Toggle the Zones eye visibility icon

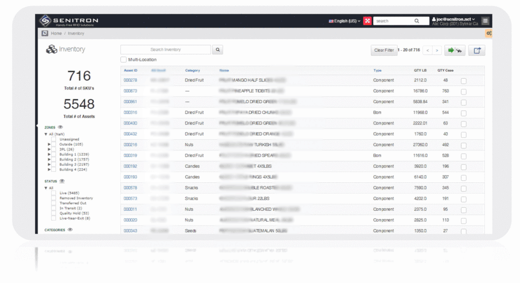point(60,128)
